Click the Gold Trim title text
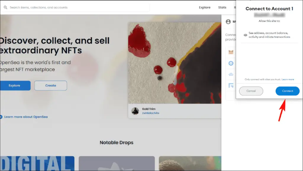 pos(149,109)
